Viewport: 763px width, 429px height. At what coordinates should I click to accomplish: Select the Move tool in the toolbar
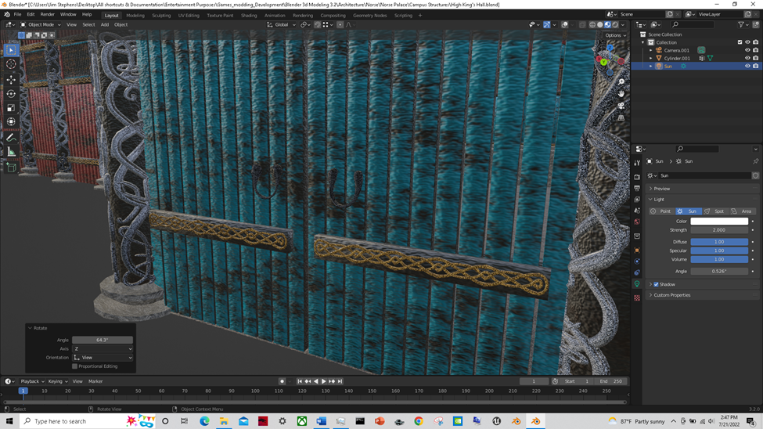(x=11, y=79)
